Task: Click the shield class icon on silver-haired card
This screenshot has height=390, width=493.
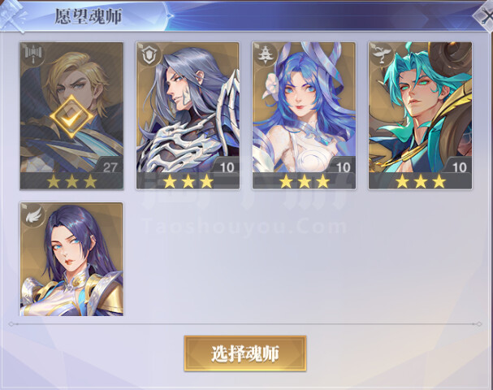Action: [x=149, y=55]
